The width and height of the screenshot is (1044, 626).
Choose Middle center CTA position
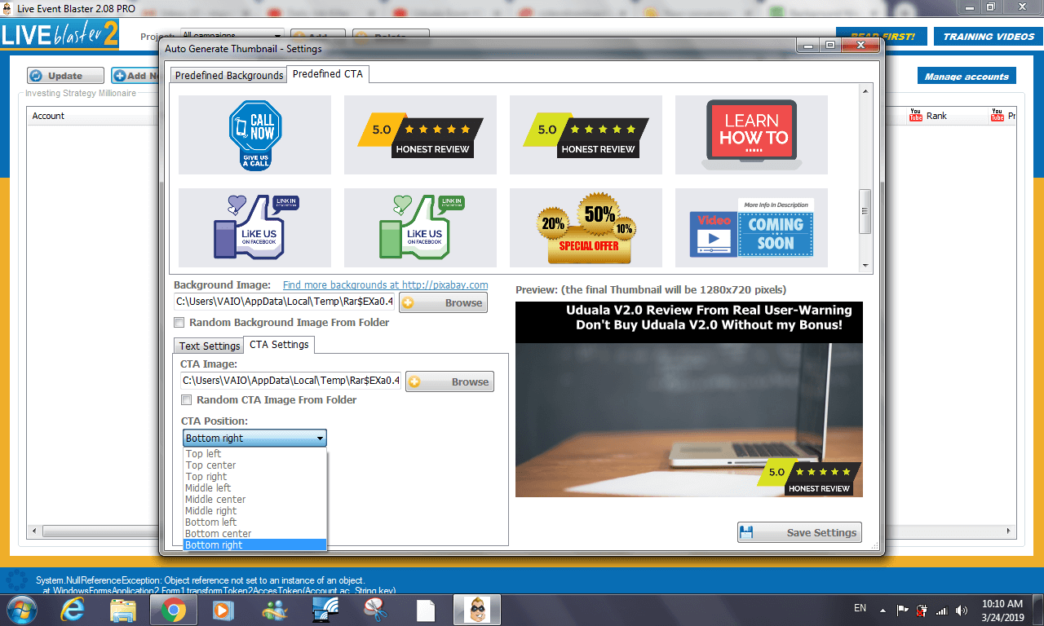tap(254, 500)
